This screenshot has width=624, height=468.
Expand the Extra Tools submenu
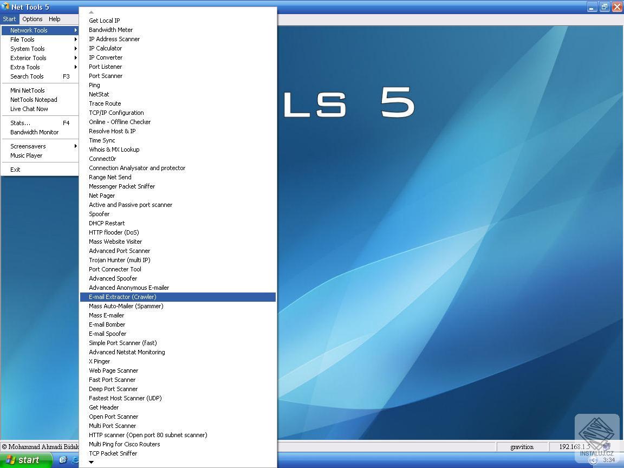[x=40, y=67]
